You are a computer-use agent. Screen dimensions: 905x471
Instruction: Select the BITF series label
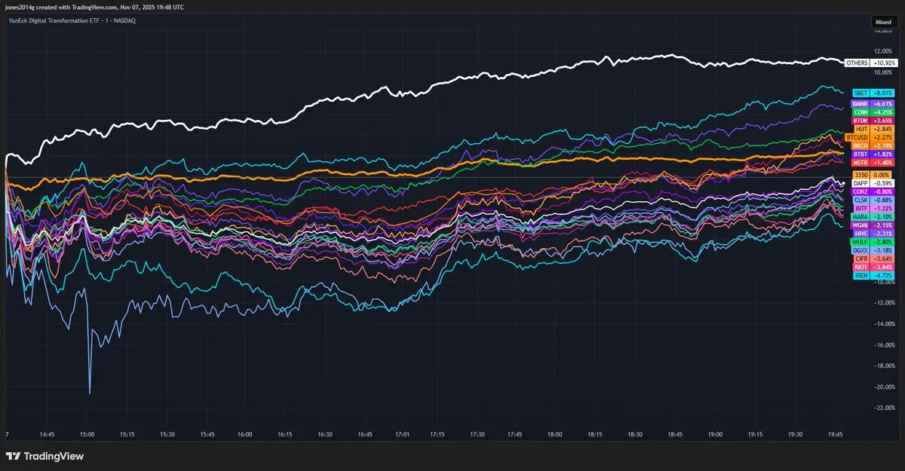point(861,208)
